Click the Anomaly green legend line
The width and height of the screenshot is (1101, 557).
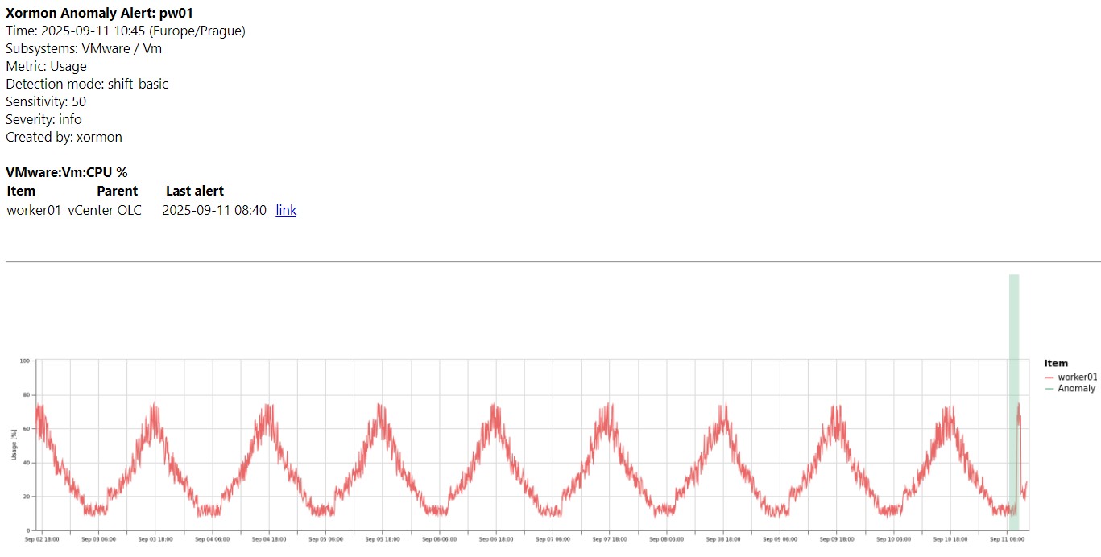[1049, 389]
